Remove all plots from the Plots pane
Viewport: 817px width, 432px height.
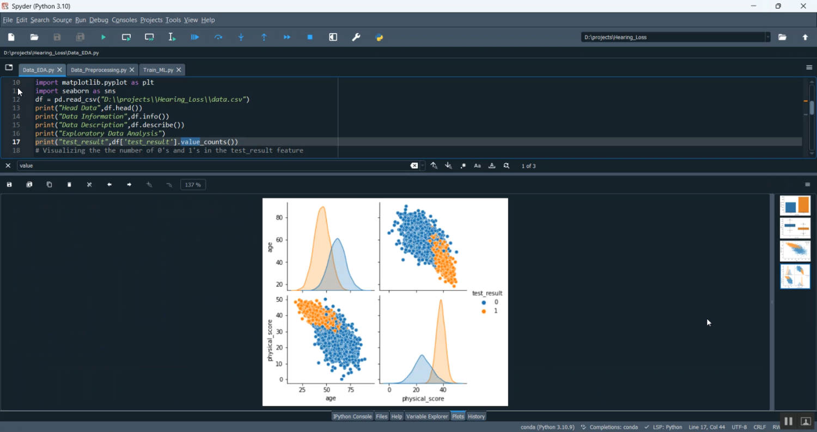pyautogui.click(x=90, y=185)
